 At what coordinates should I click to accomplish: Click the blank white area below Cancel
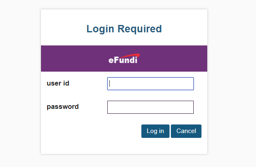tap(186, 146)
